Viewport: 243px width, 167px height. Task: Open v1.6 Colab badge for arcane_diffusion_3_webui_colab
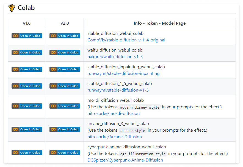[x=27, y=129]
